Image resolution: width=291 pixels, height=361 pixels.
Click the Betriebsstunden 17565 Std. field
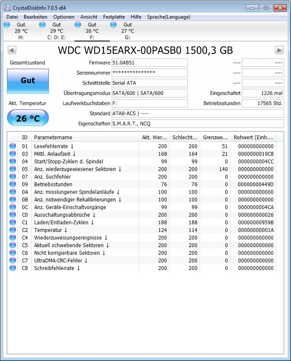pyautogui.click(x=263, y=103)
